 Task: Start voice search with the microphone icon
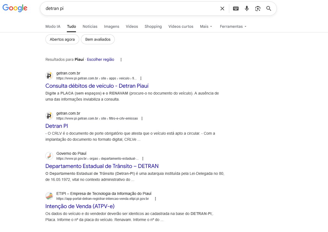[x=247, y=8]
